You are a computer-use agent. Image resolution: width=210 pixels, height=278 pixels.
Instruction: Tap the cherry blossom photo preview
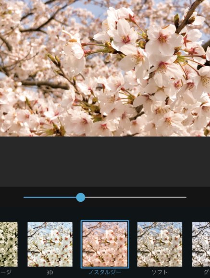coord(105,68)
